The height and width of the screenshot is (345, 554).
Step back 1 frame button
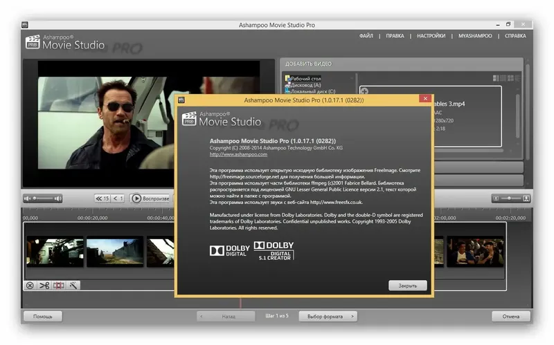[x=118, y=198]
